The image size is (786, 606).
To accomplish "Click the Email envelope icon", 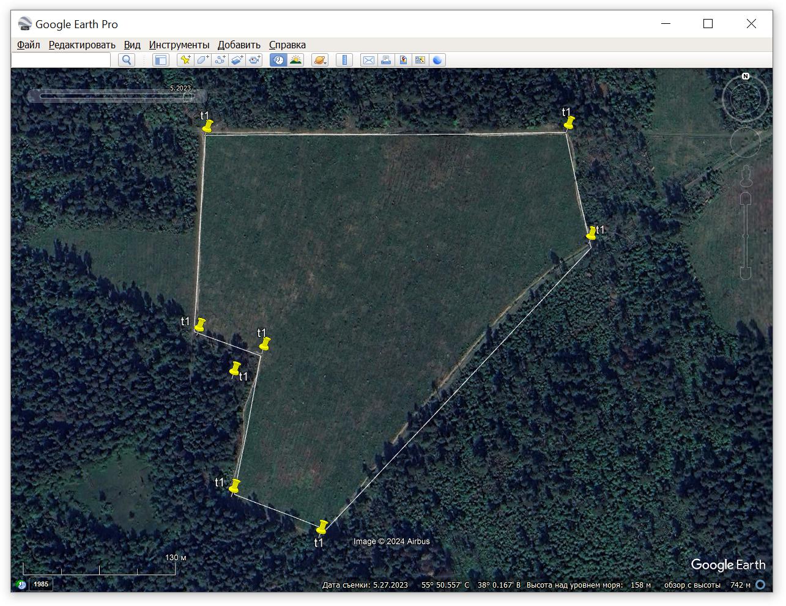I will click(x=368, y=60).
